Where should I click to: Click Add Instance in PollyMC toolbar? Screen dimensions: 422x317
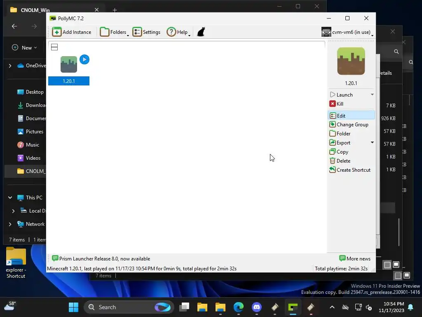[72, 32]
